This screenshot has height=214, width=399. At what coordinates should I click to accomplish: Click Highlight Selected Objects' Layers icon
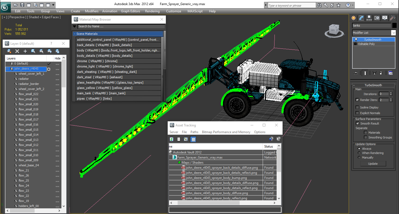[x=41, y=51]
